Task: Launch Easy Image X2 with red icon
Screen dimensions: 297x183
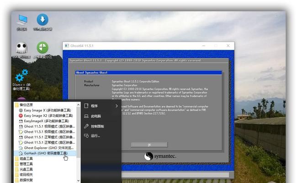Action: point(46,115)
